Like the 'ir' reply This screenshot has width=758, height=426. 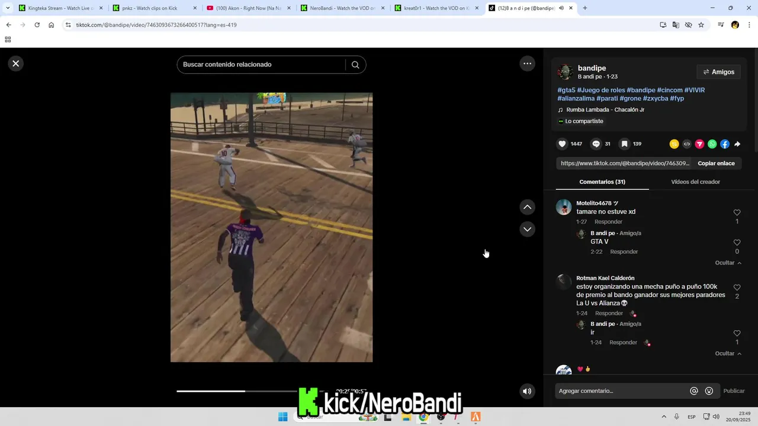click(x=737, y=334)
